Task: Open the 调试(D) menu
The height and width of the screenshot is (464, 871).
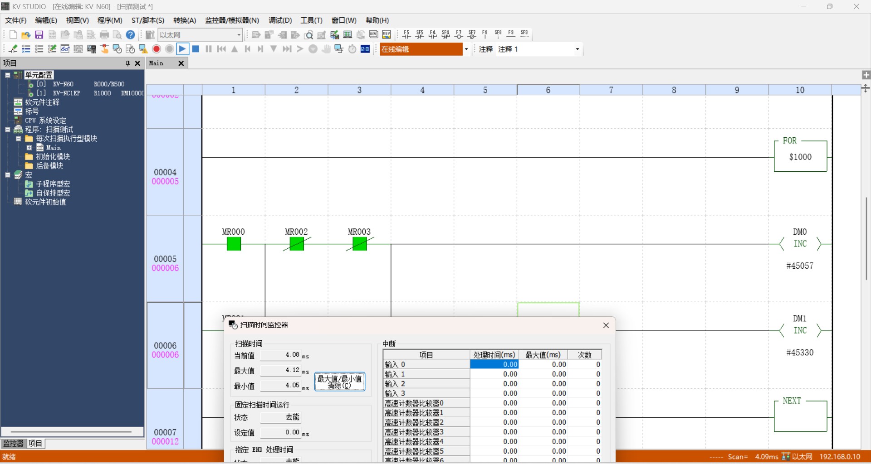Action: tap(280, 20)
